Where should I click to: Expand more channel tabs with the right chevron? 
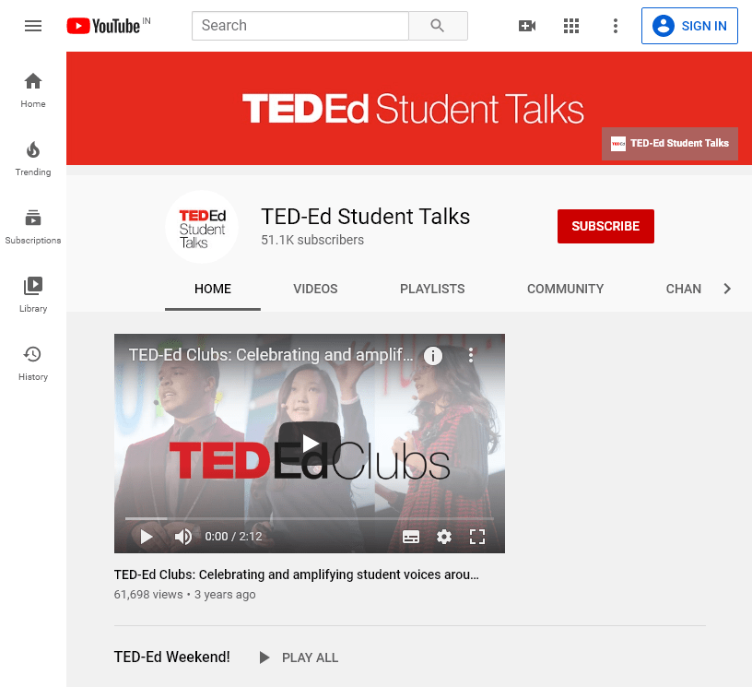click(727, 289)
